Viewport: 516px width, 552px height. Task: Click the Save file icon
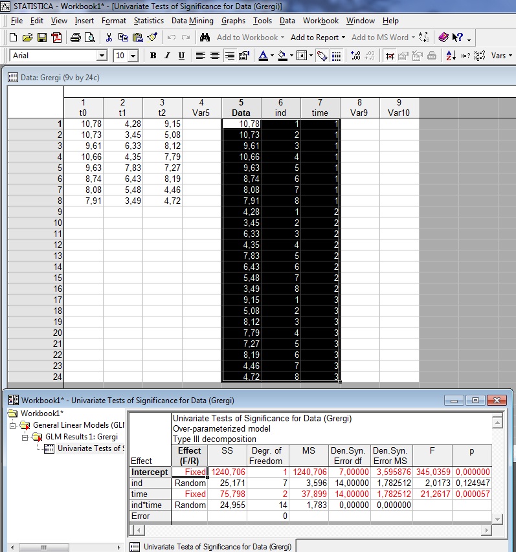coord(41,38)
